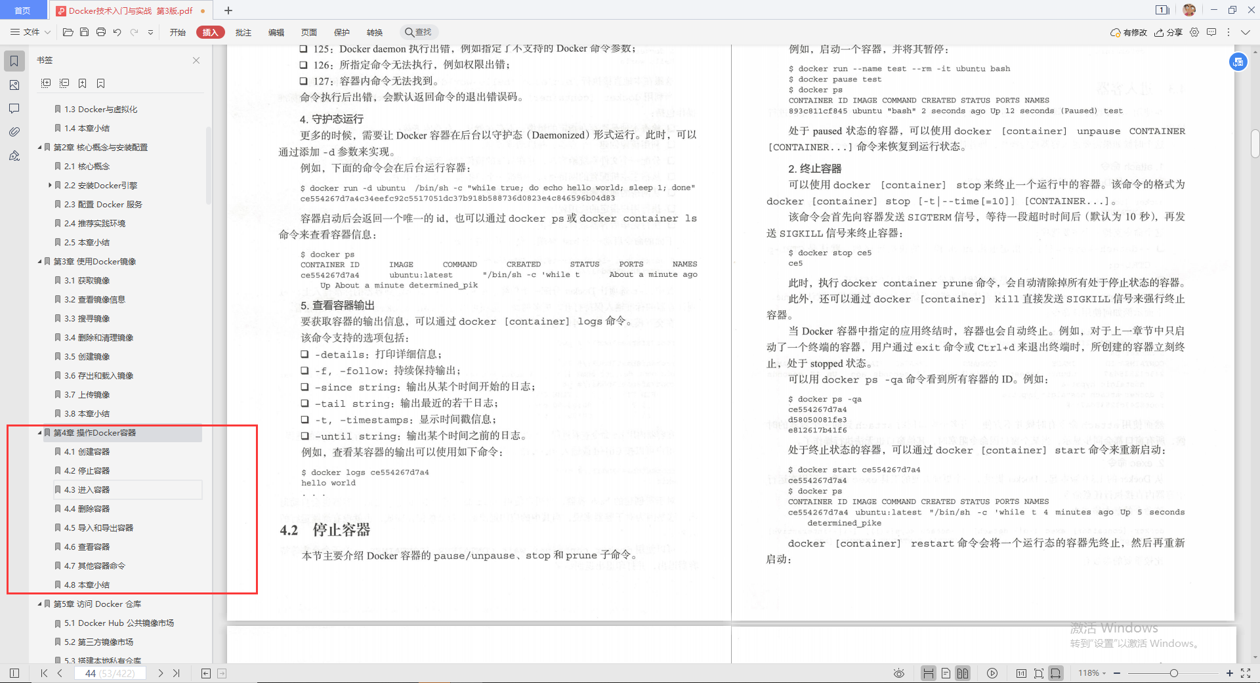Click zoom in plus button
This screenshot has height=683, width=1260.
click(x=1230, y=673)
